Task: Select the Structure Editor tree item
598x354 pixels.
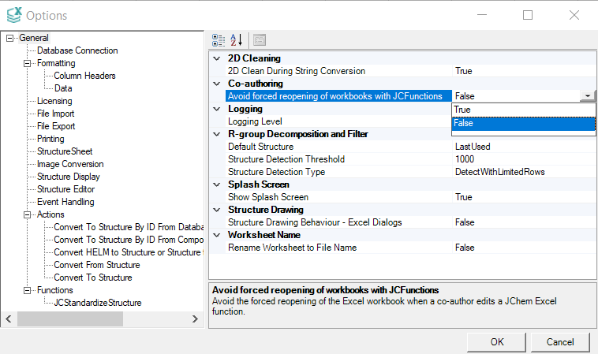Action: pos(65,189)
